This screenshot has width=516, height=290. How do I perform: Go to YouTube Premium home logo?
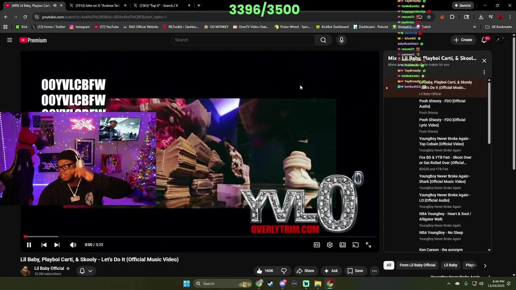point(33,40)
